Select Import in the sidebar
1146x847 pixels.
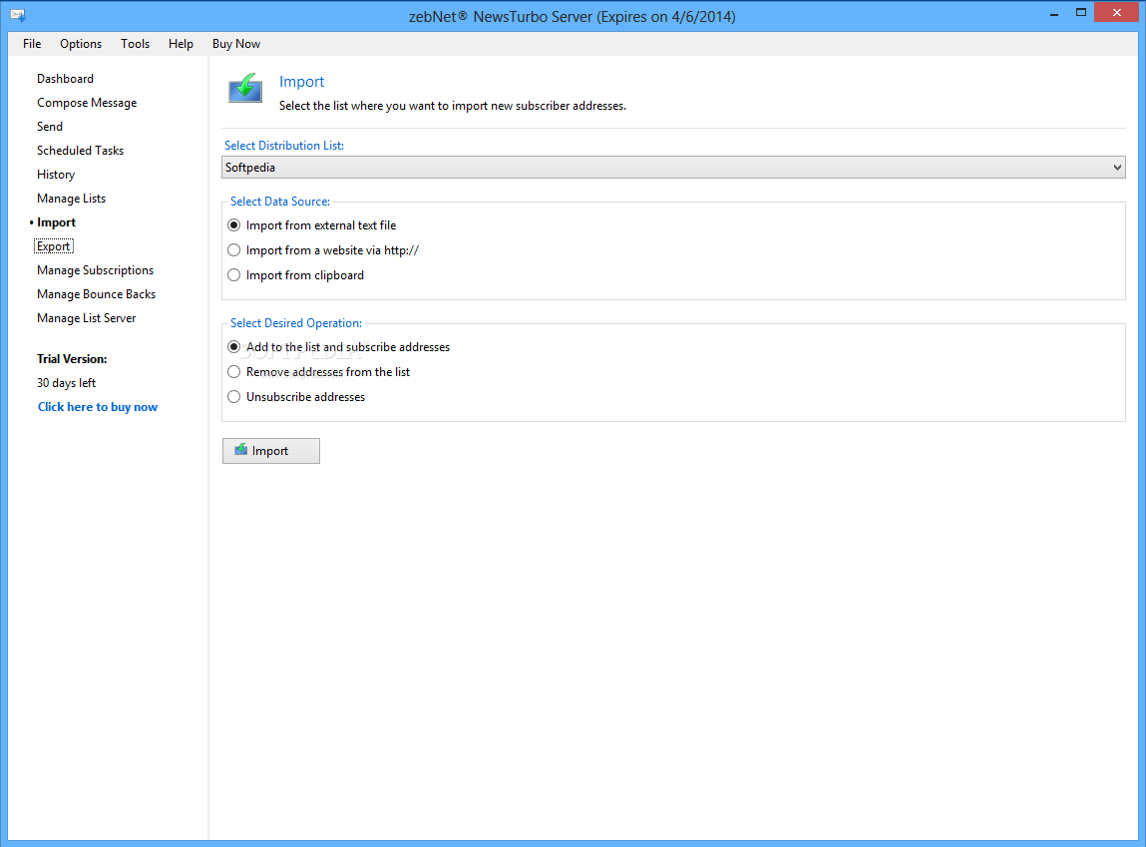pos(56,222)
